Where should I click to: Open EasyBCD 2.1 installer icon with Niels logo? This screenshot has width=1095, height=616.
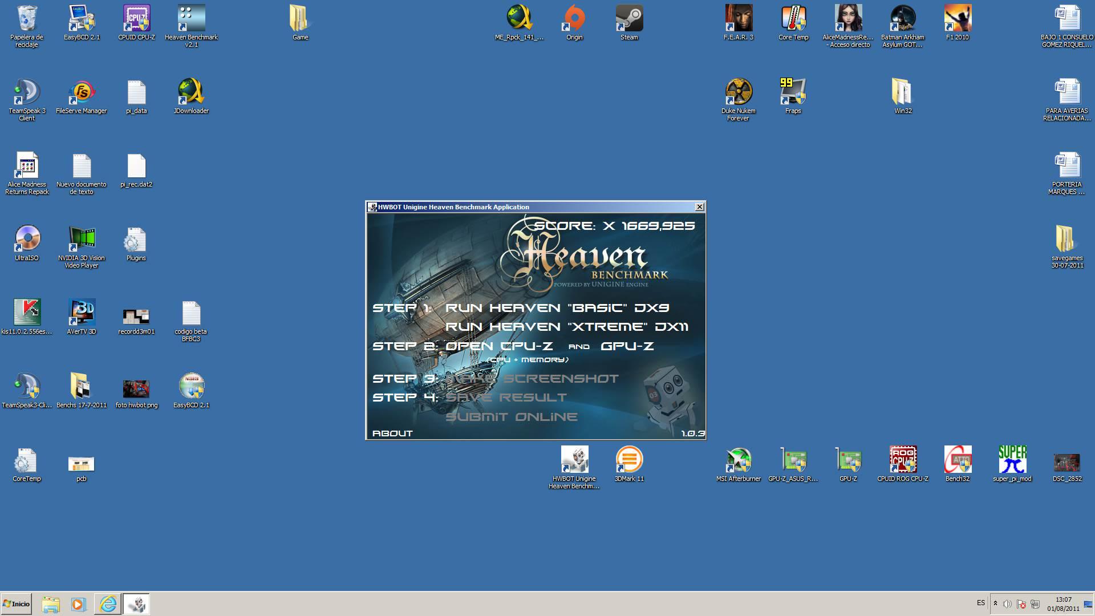tap(191, 391)
